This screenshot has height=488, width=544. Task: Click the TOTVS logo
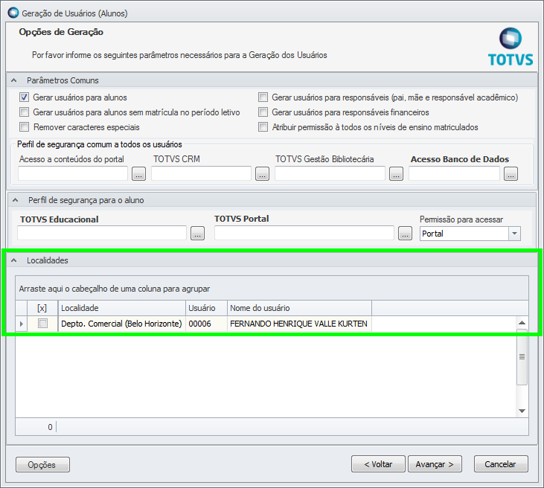pos(510,47)
